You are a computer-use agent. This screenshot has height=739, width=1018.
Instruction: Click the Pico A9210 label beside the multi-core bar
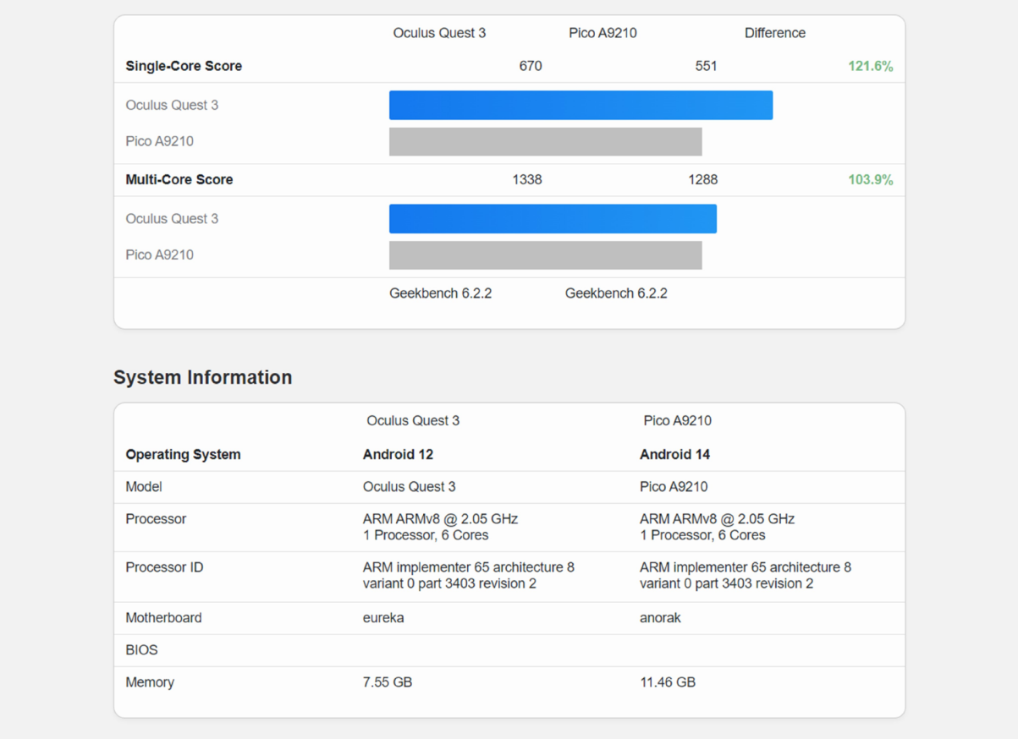159,255
